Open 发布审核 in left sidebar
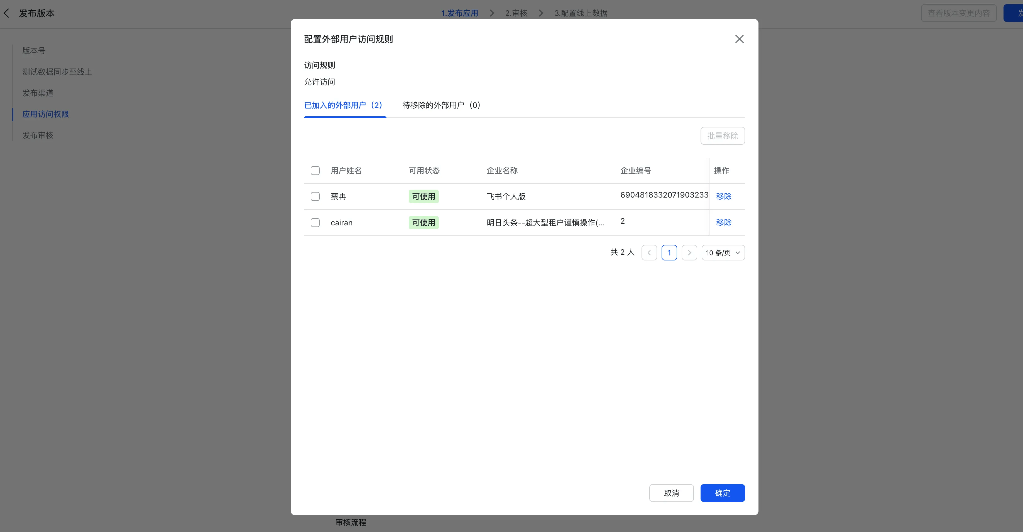 38,135
